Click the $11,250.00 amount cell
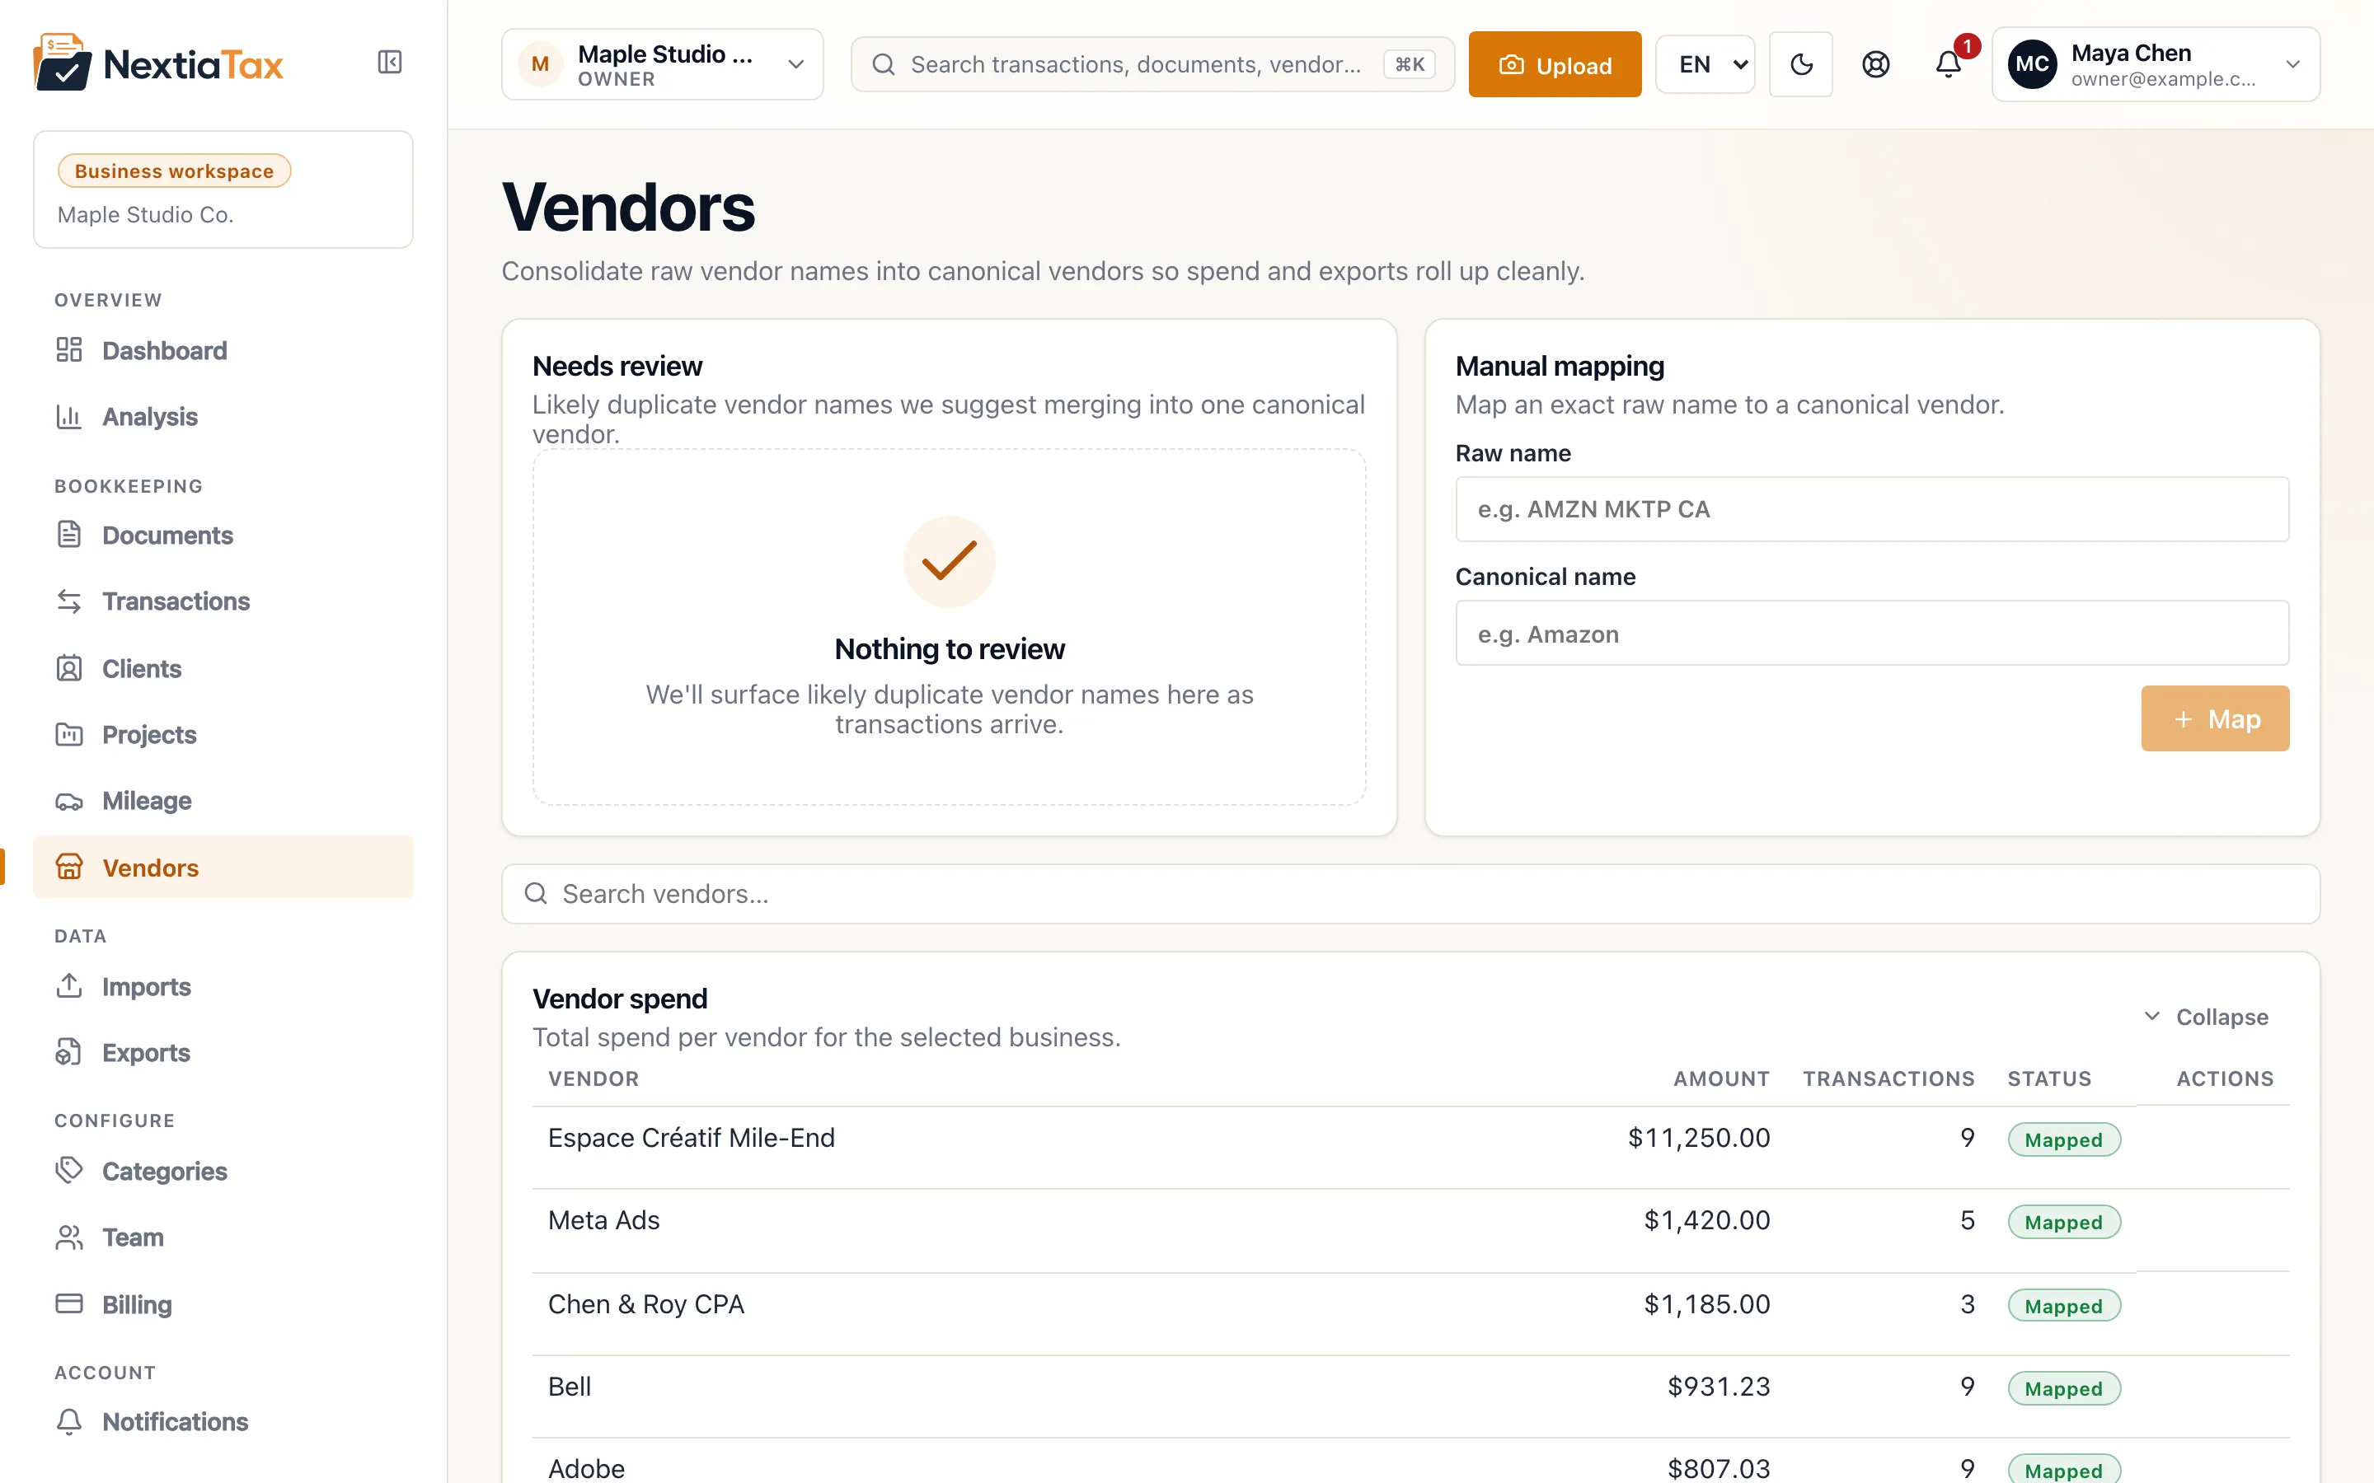The image size is (2374, 1483). 1699,1138
